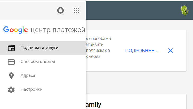Dismiss the info card with X

coord(170,51)
